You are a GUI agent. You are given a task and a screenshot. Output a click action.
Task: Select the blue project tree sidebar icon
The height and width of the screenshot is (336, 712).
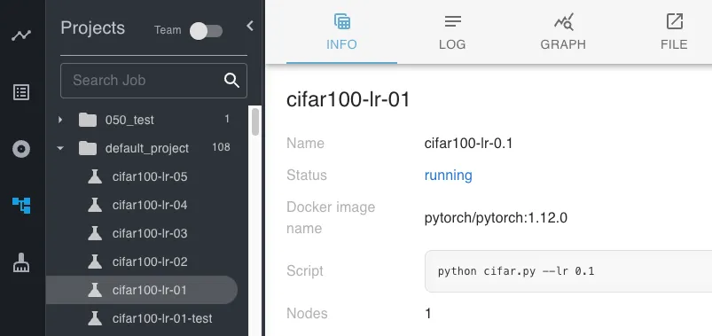(21, 205)
